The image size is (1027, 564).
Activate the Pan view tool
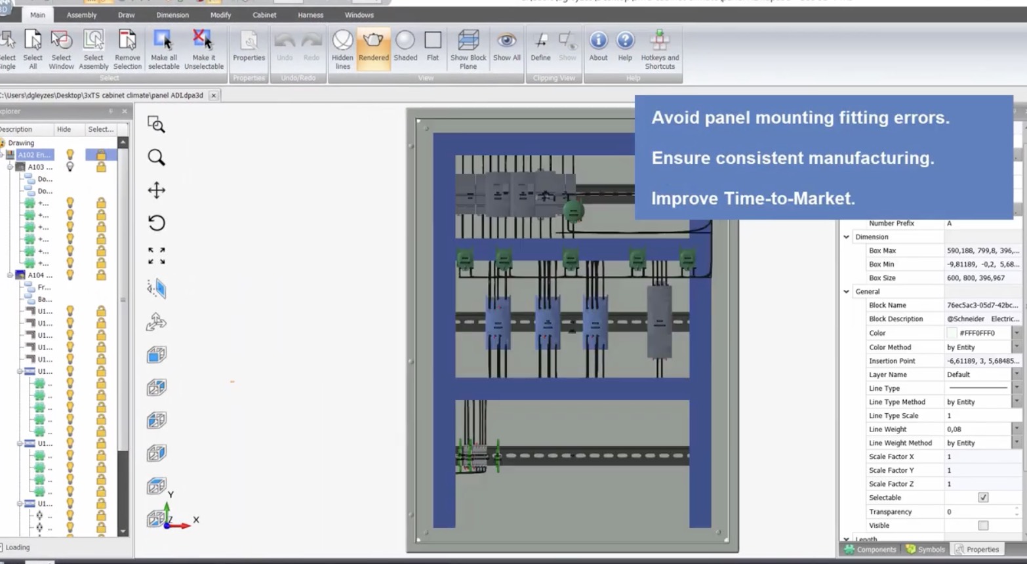point(156,190)
